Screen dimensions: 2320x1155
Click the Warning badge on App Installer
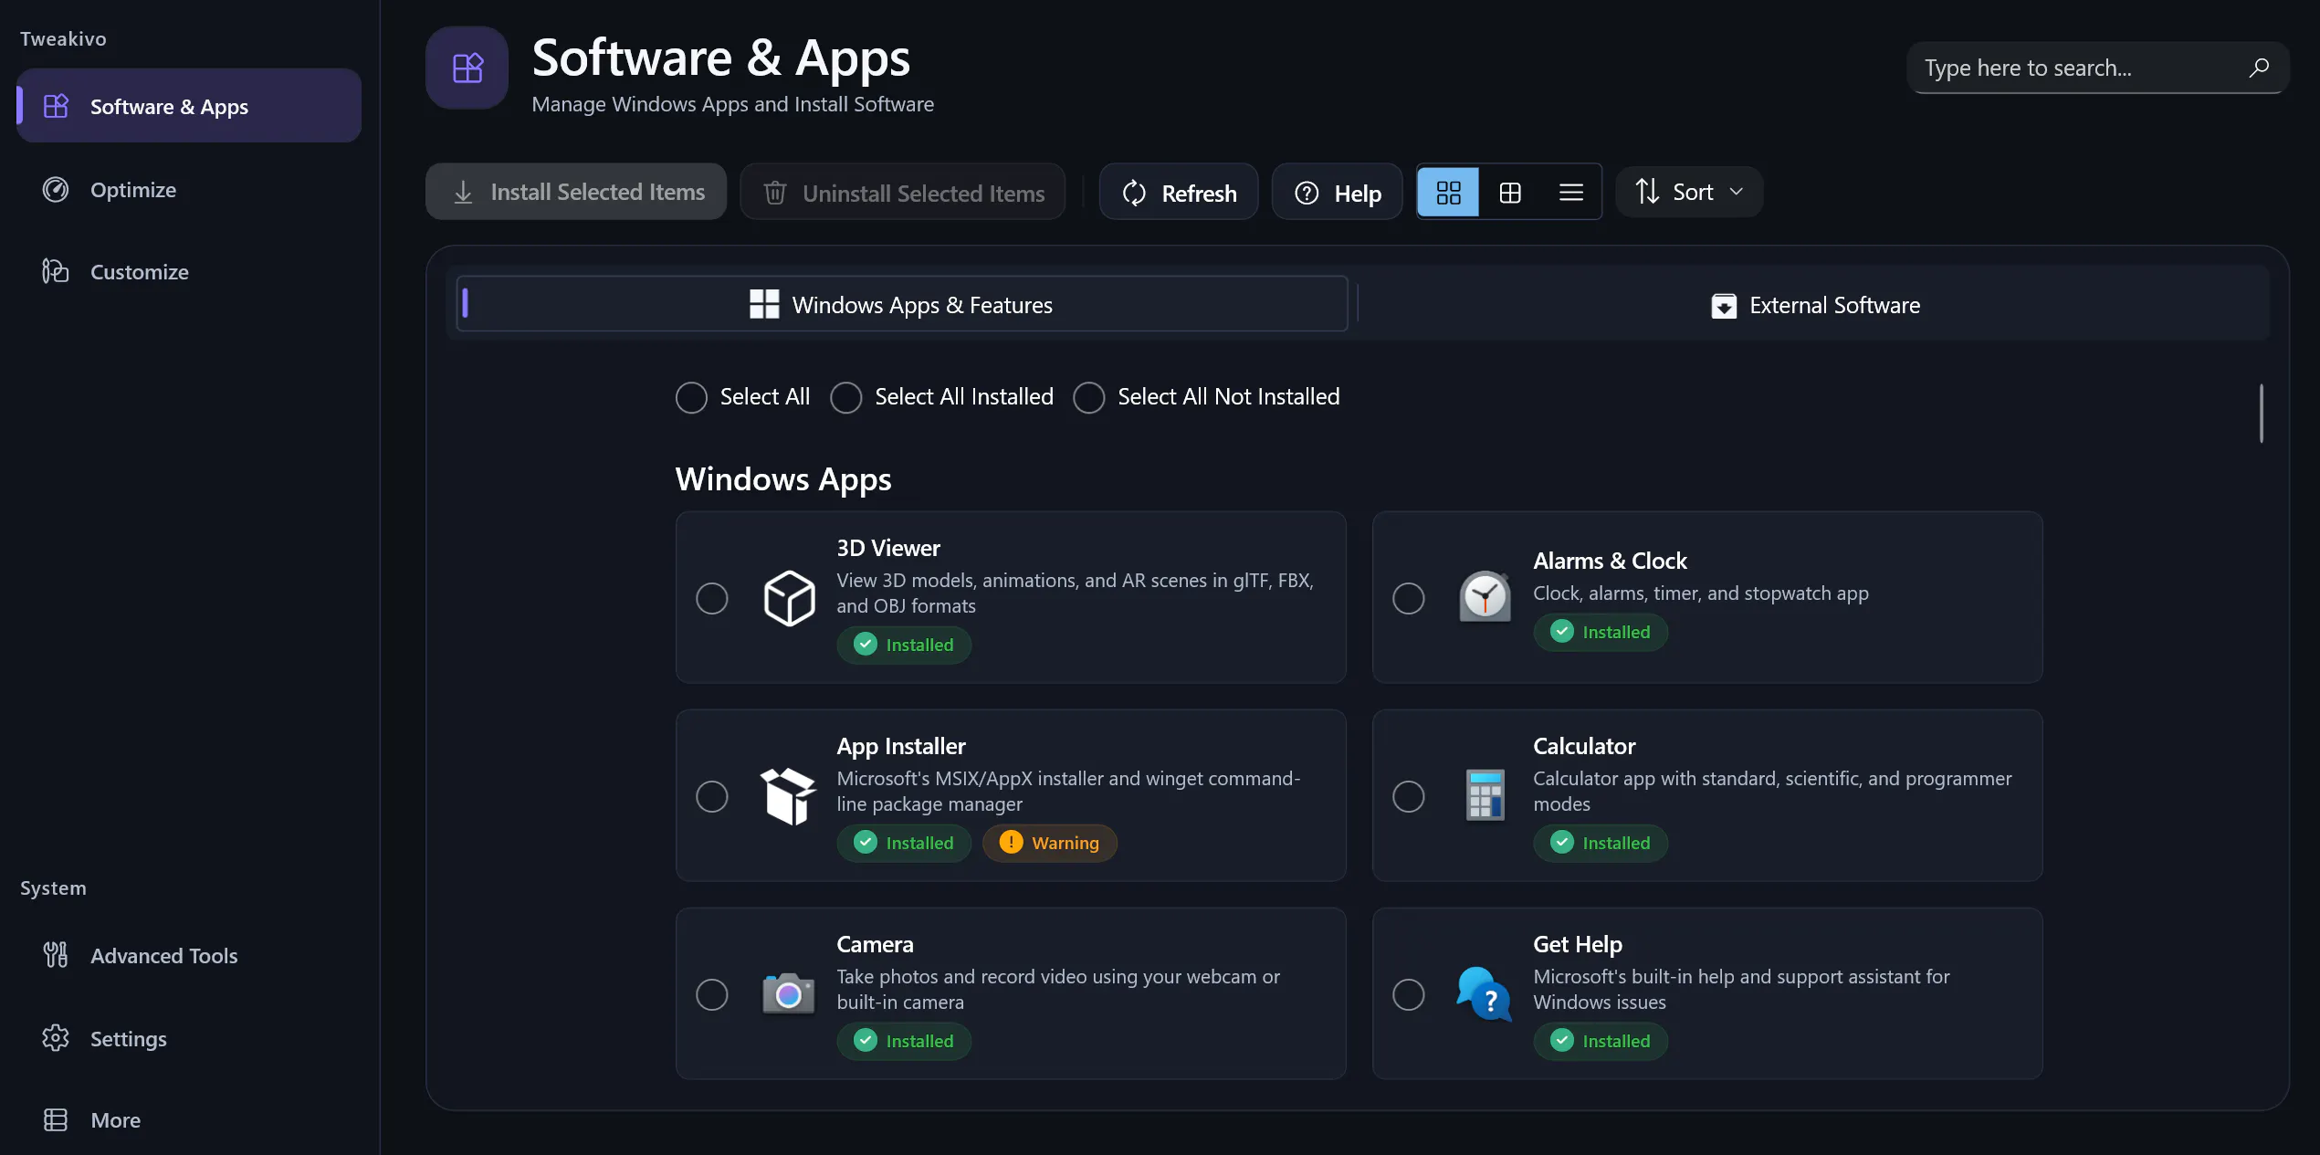click(x=1050, y=843)
